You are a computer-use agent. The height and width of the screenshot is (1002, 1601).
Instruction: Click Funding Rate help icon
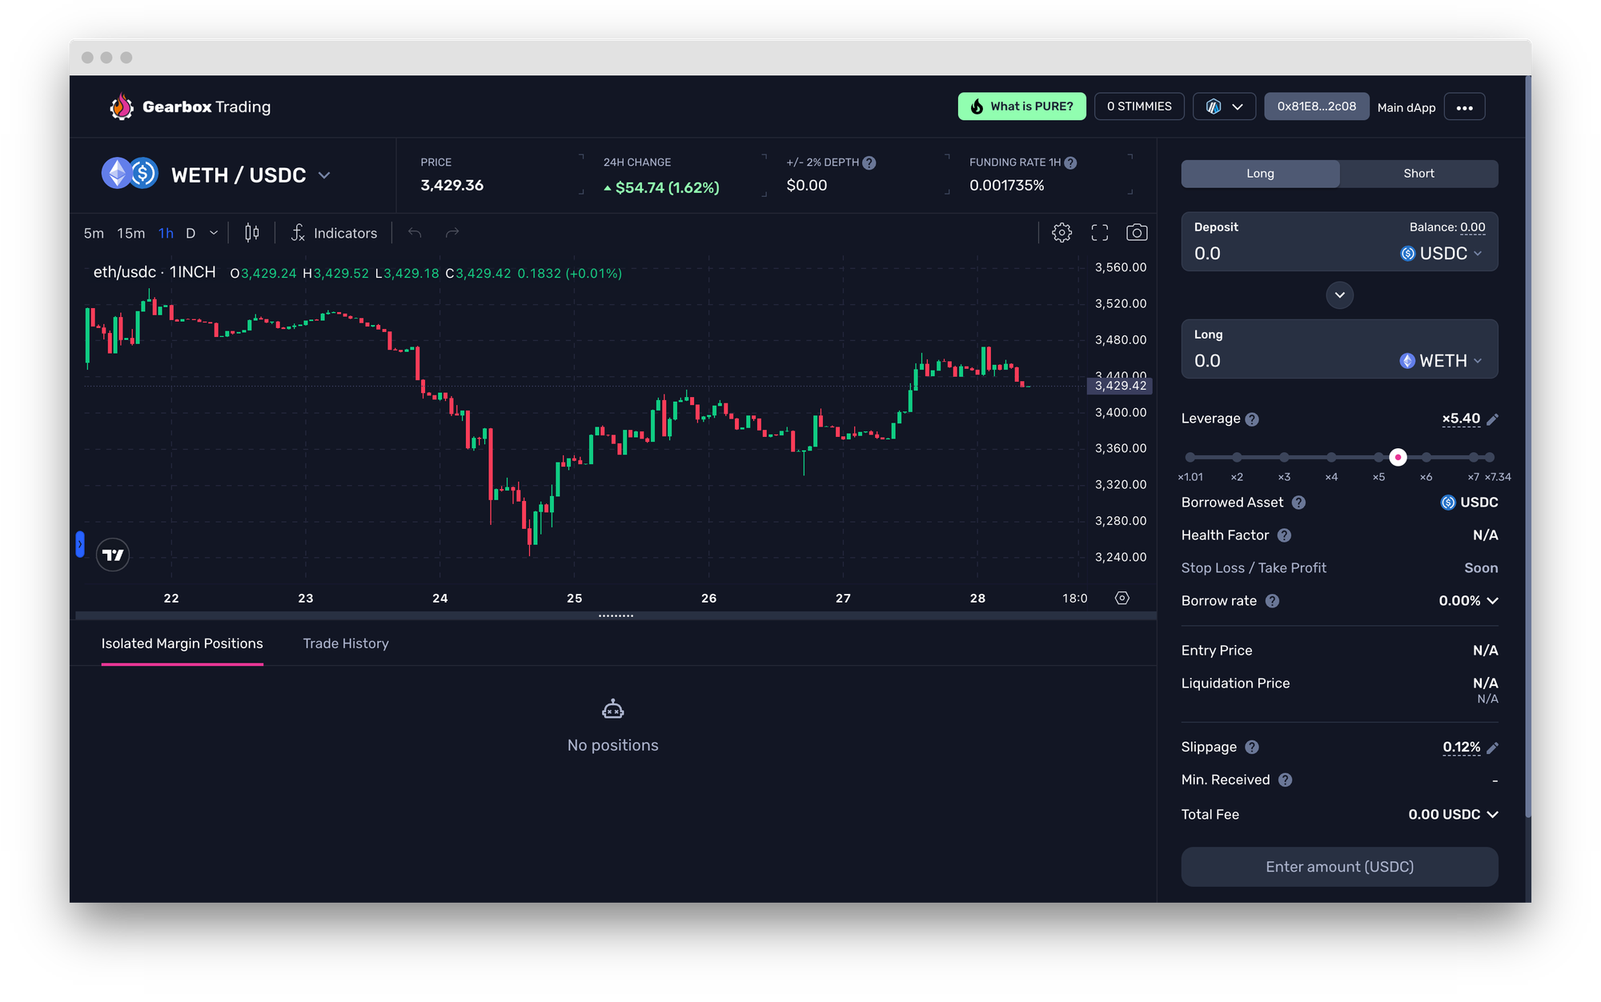coord(1070,162)
